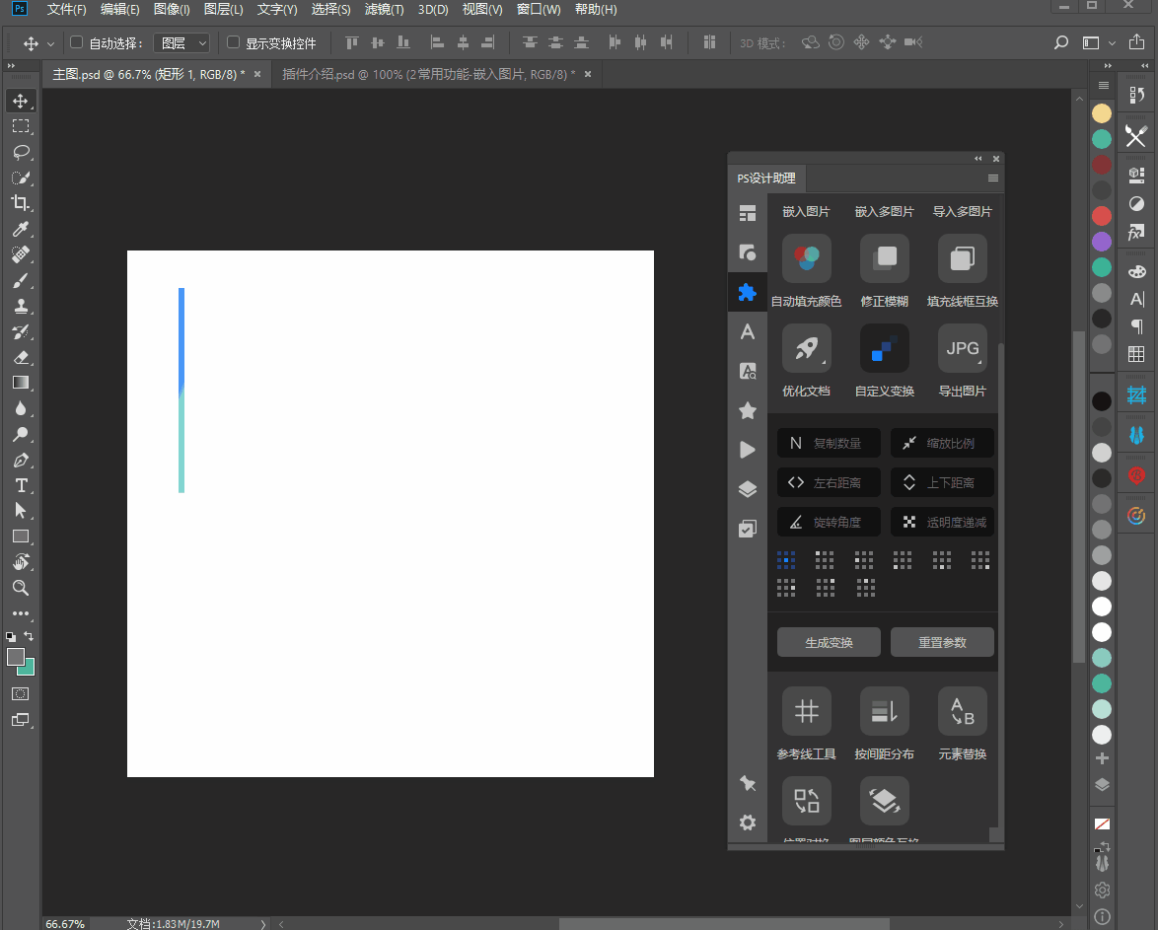Image resolution: width=1158 pixels, height=930 pixels.
Task: Reset default foreground and background colors
Action: (x=10, y=636)
